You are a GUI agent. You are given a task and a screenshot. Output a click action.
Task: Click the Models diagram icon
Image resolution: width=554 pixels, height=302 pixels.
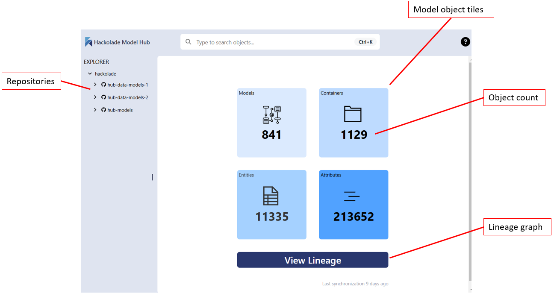tap(271, 114)
